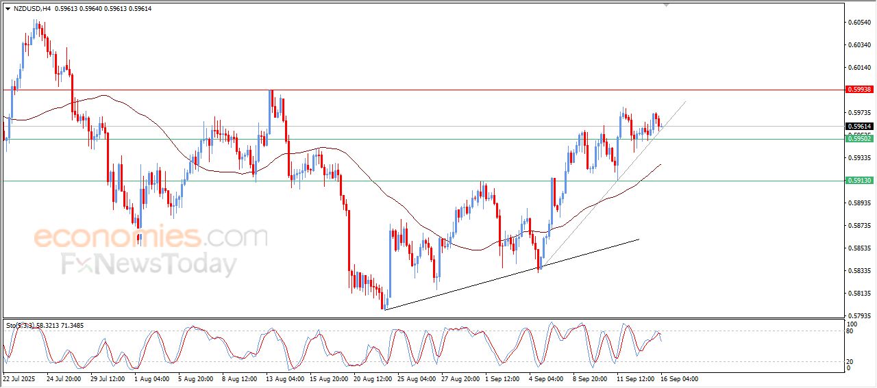Click the economies.com watermark logo

point(151,237)
